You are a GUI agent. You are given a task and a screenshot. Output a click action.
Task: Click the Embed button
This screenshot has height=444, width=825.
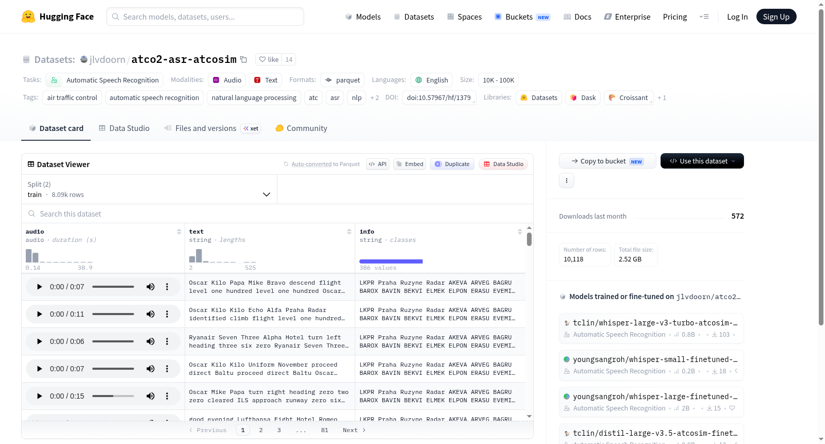click(x=409, y=164)
